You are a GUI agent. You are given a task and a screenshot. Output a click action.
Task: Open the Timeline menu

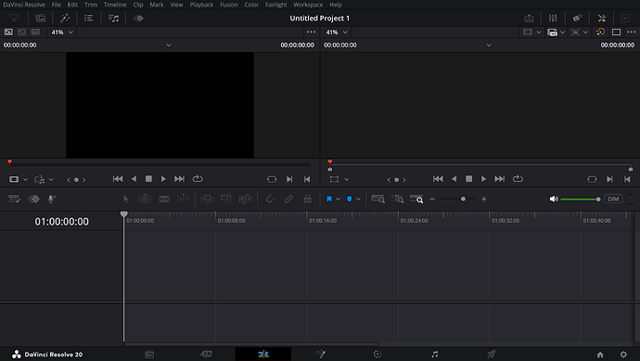115,5
